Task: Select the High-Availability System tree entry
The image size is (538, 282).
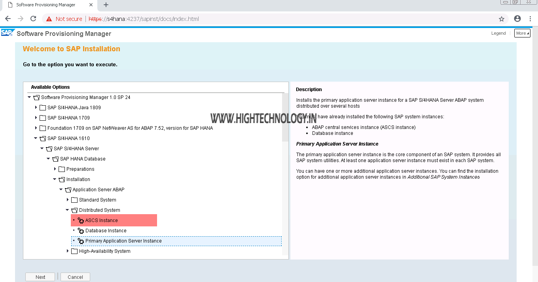Action: [105, 251]
